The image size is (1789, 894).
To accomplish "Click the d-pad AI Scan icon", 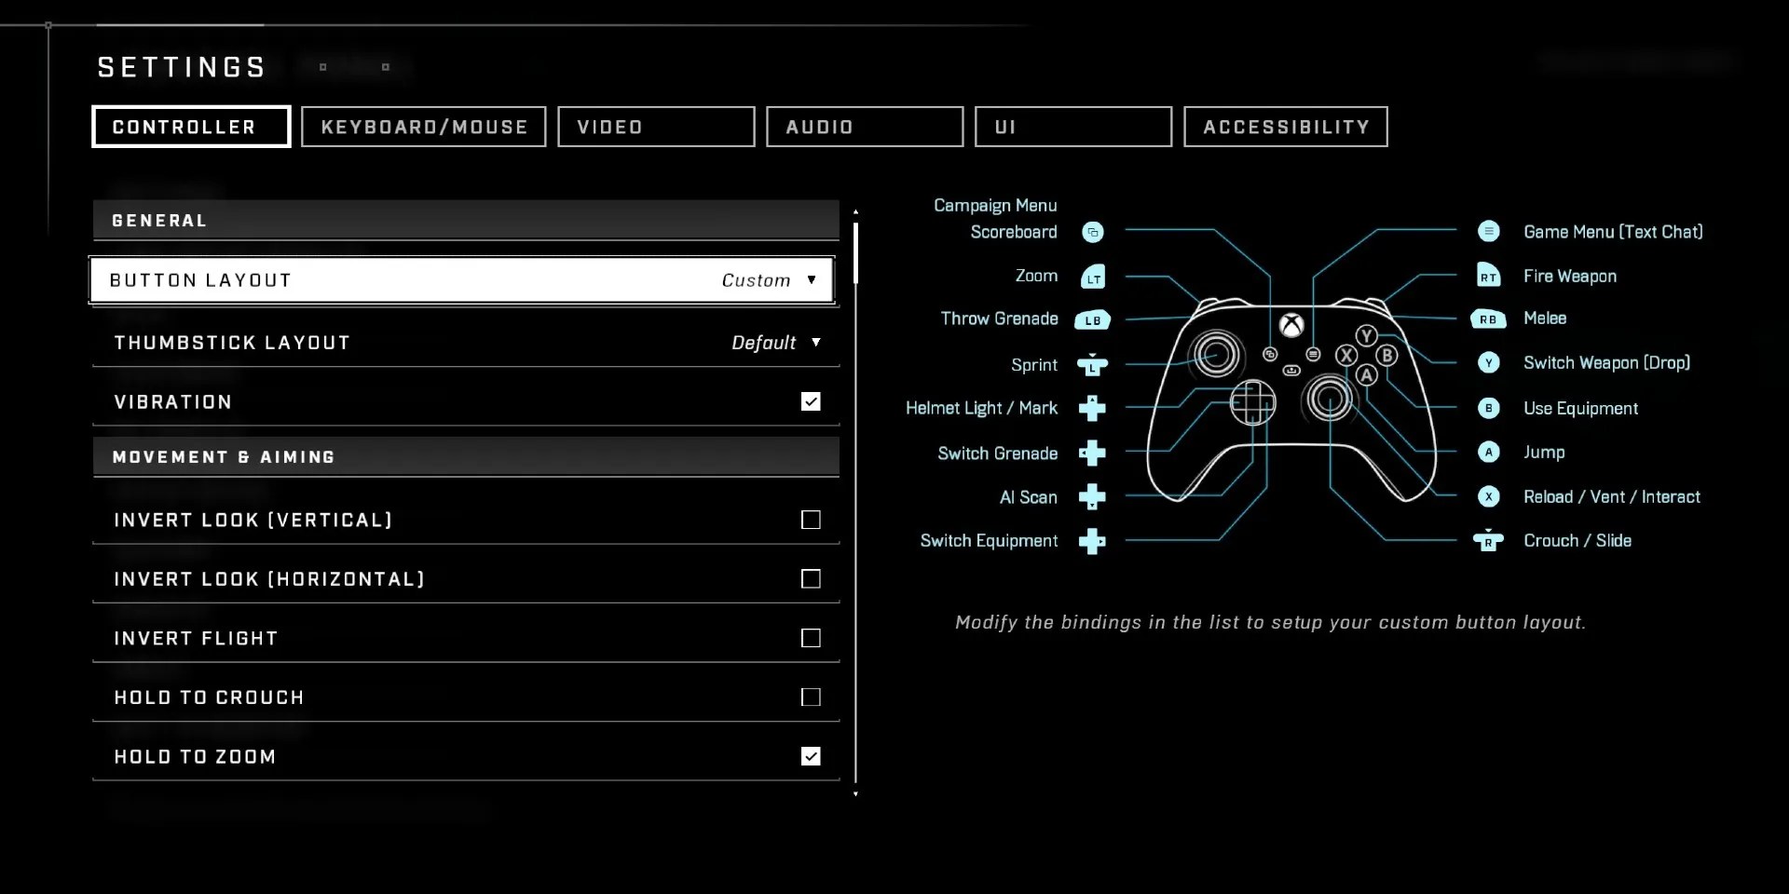I will 1093,496.
